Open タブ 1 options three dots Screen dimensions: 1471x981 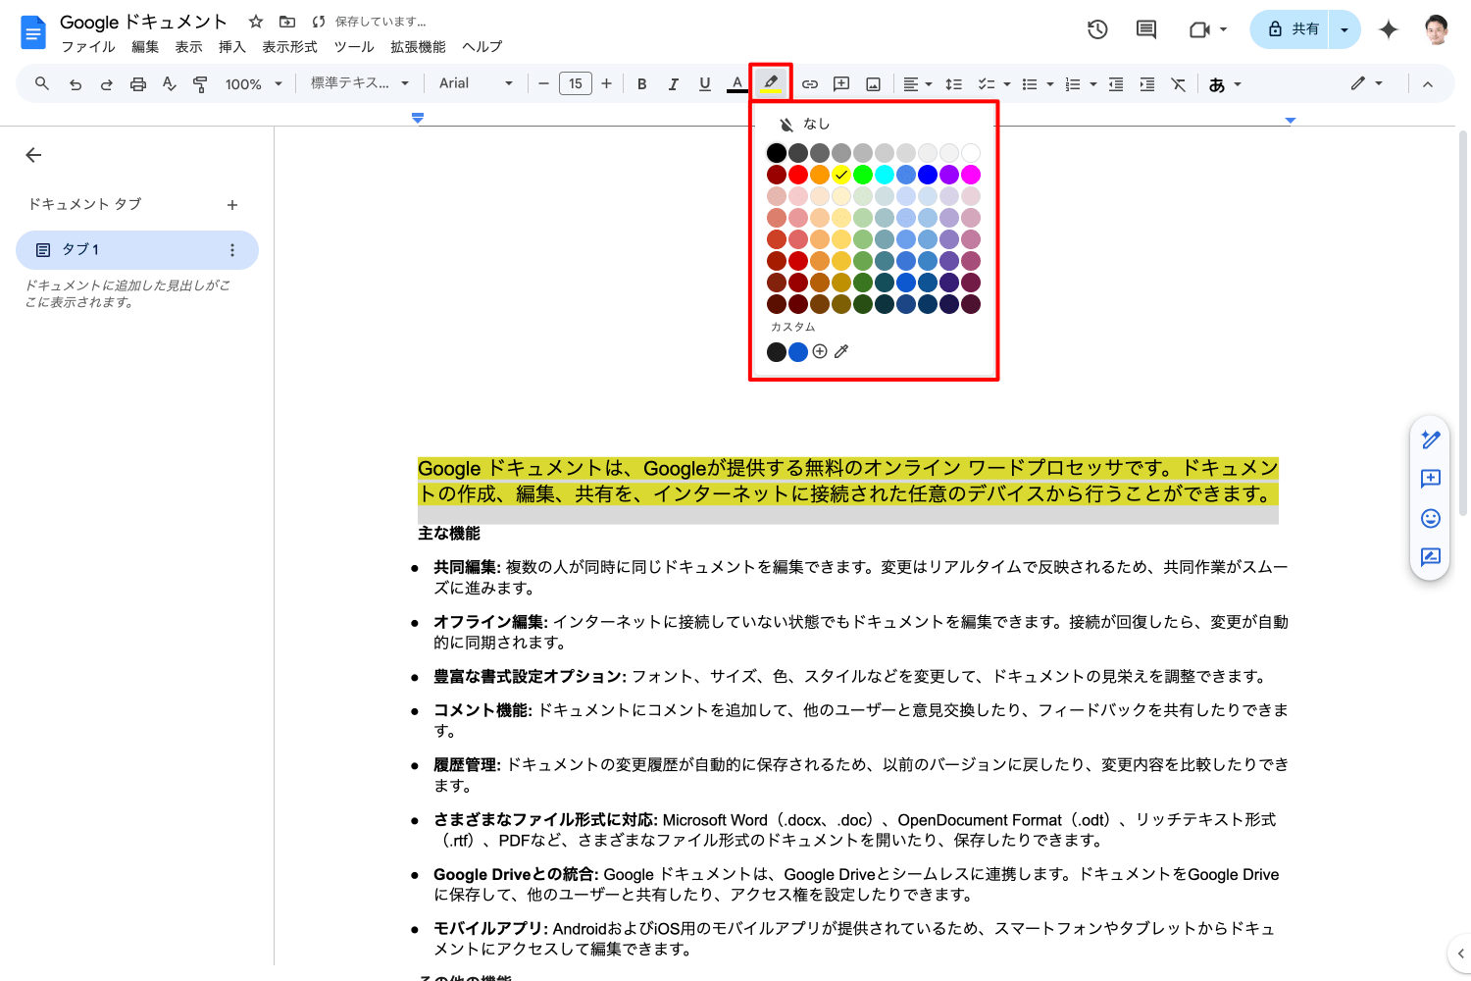[x=232, y=250]
